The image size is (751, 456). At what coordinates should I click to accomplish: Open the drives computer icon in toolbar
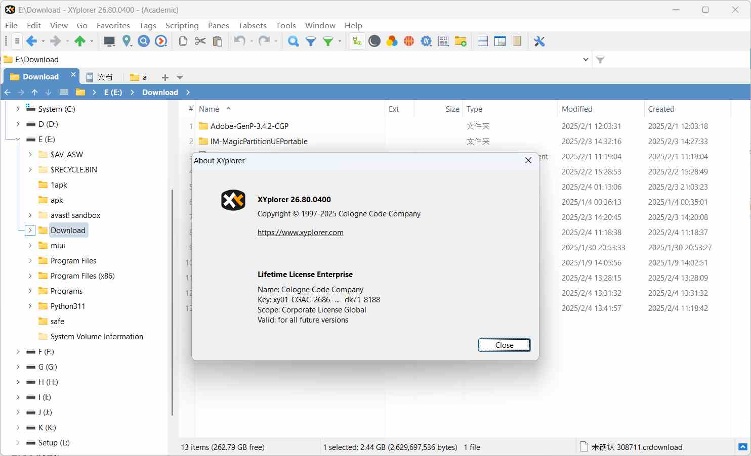[x=109, y=41]
